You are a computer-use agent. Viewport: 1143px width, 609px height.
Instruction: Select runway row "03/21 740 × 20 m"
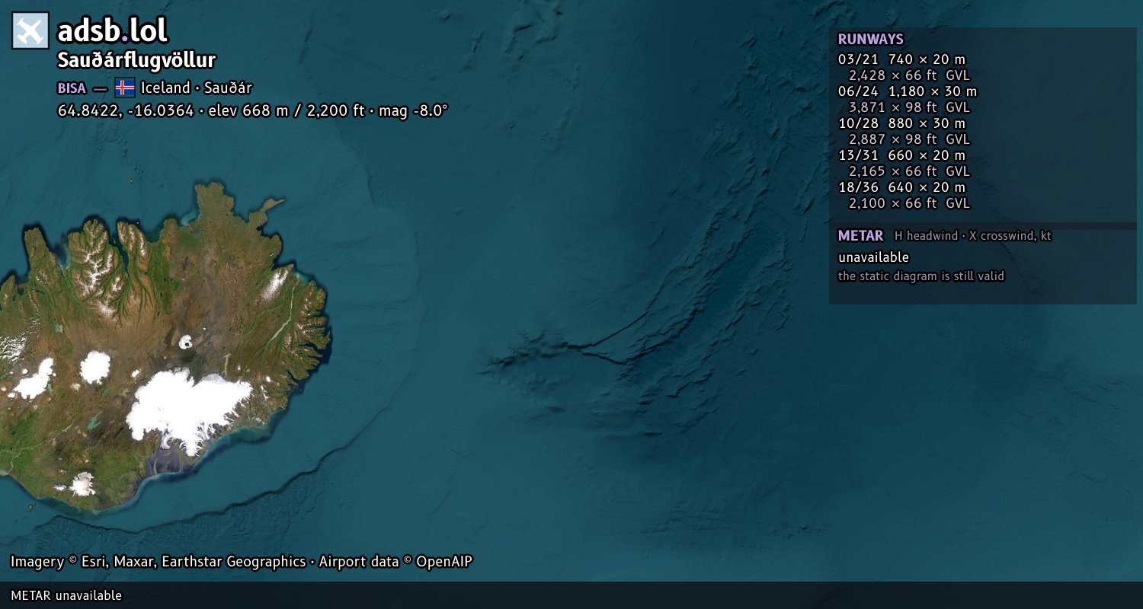click(x=902, y=59)
